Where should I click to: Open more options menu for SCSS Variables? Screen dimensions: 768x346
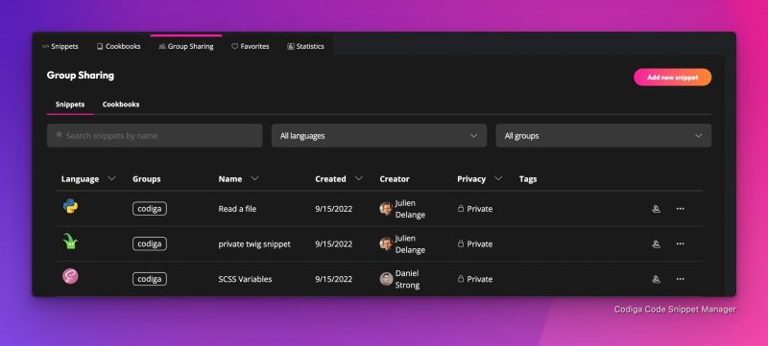[x=681, y=279]
